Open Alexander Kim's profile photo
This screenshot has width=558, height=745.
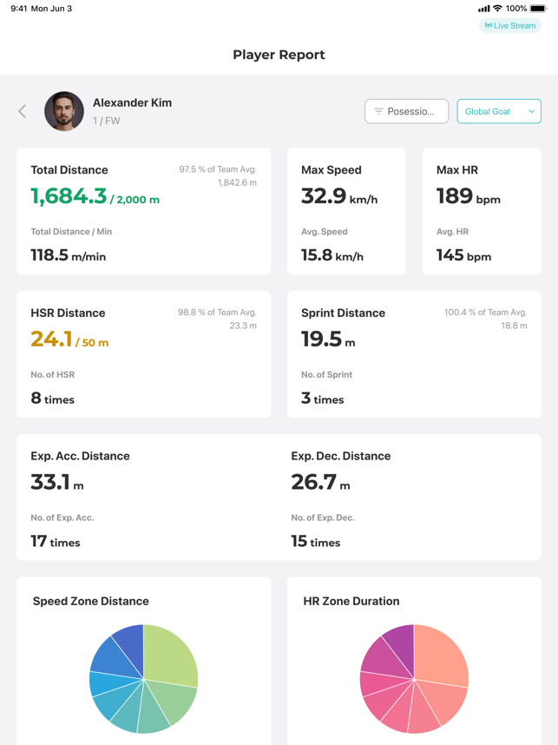pos(64,111)
